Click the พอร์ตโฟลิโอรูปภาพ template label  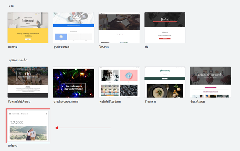tap(110, 101)
